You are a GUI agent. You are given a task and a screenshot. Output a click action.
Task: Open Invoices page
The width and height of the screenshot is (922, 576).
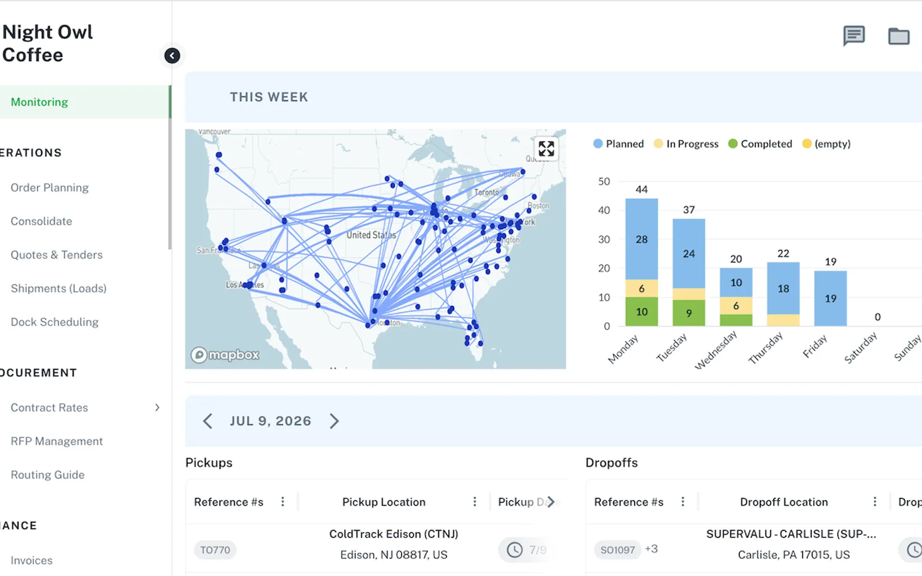(x=32, y=560)
